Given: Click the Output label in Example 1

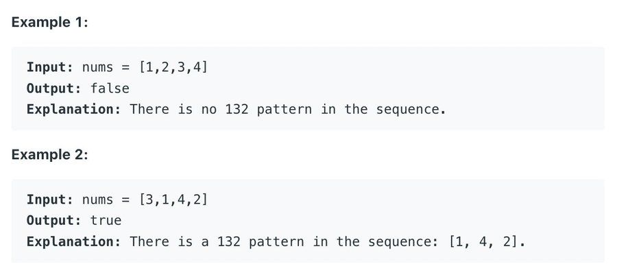Looking at the screenshot, I should [54, 88].
